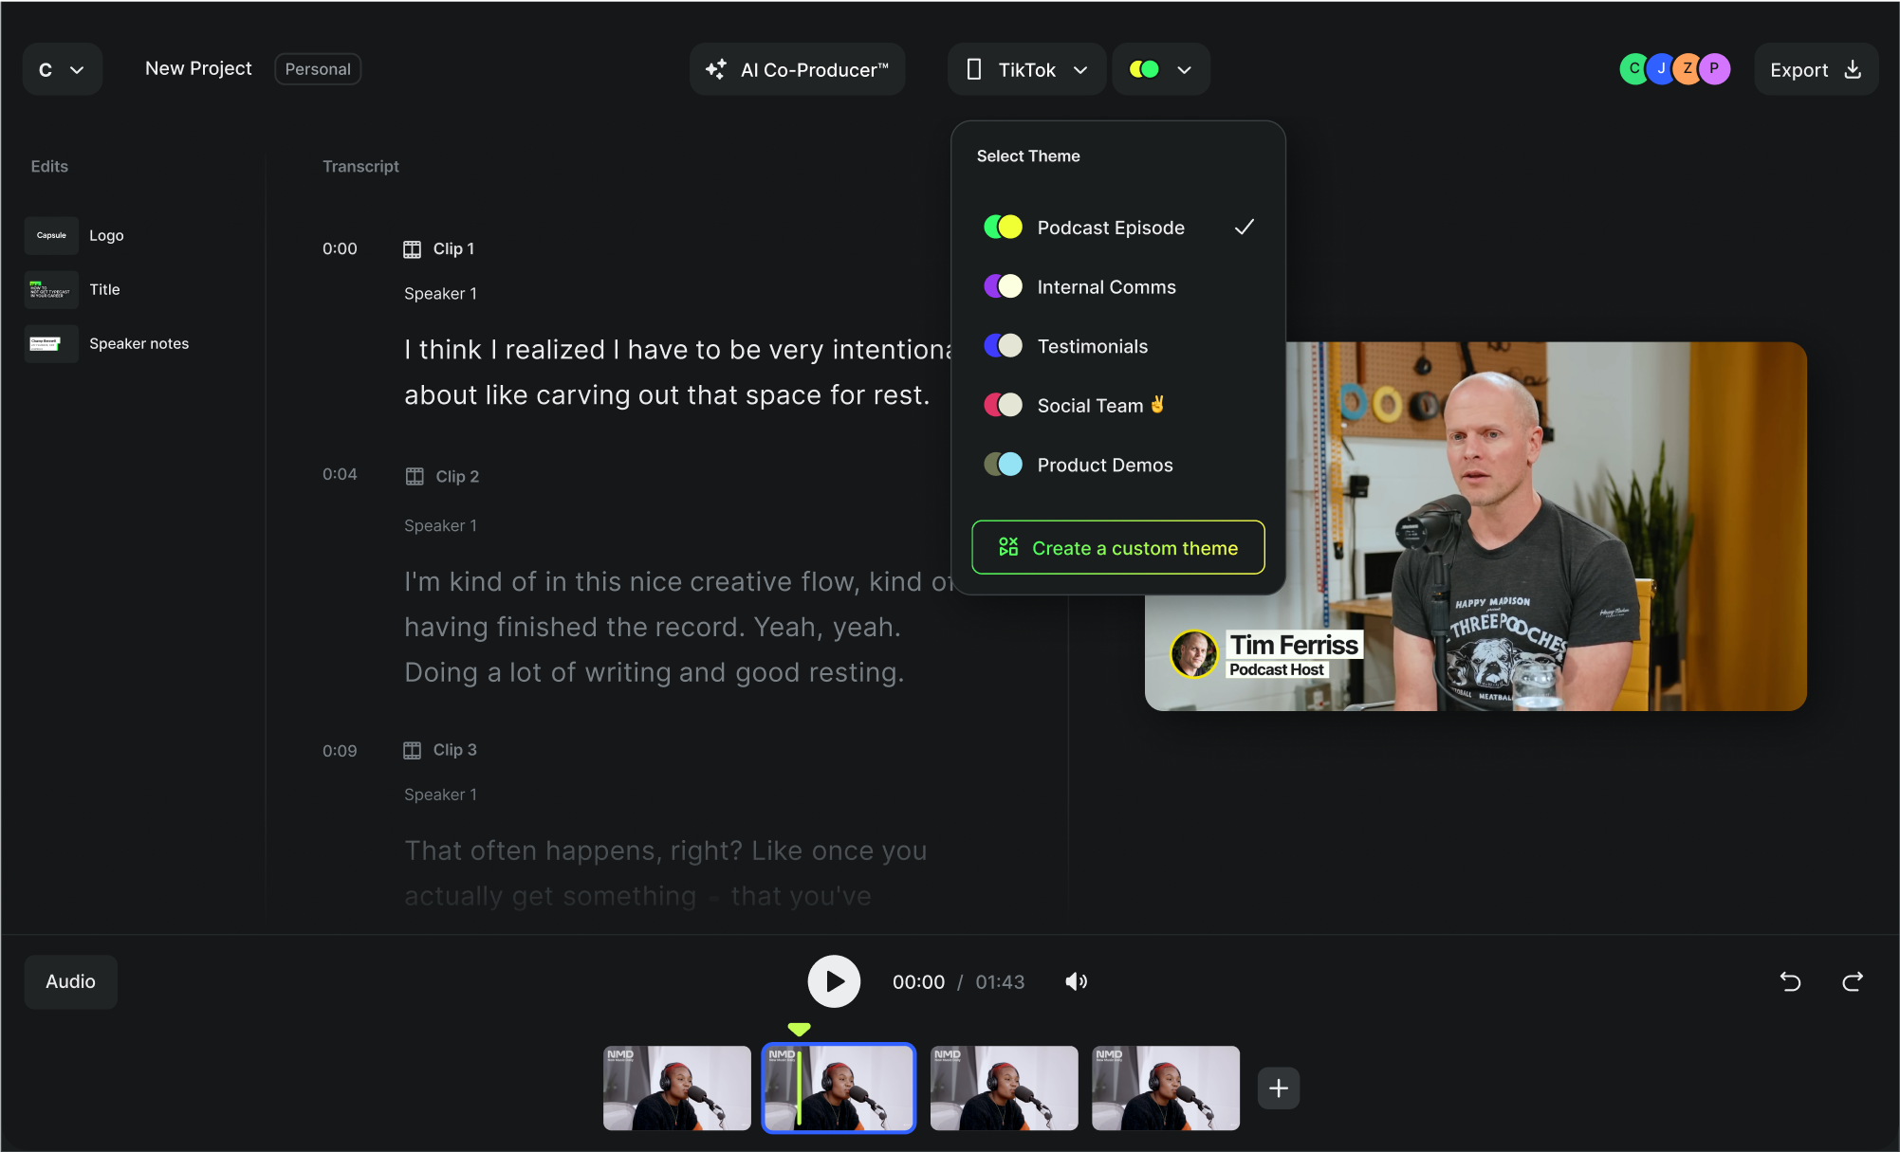
Task: Expand the theme color dropdown in toolbar
Action: [x=1184, y=69]
